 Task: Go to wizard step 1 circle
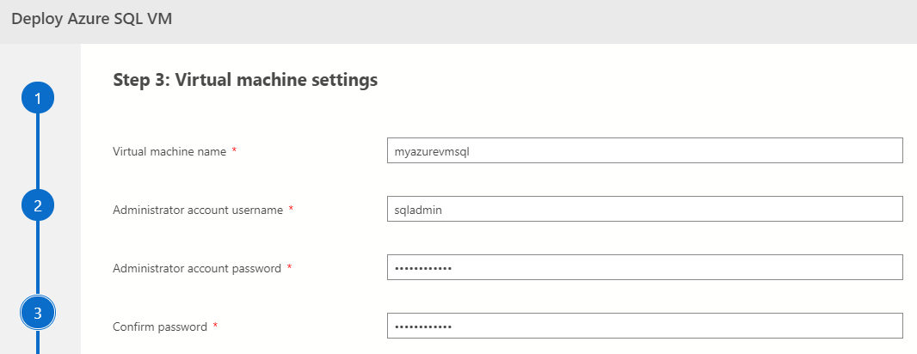tap(38, 100)
